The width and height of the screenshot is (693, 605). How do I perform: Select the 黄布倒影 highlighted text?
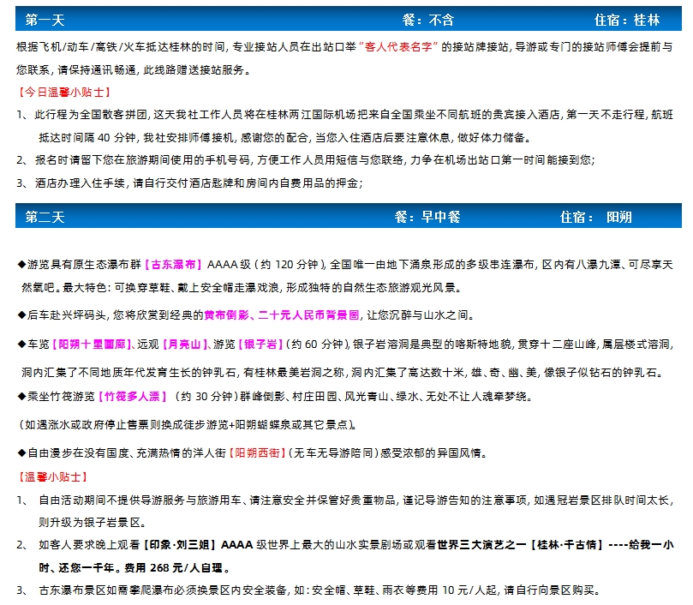(x=225, y=315)
